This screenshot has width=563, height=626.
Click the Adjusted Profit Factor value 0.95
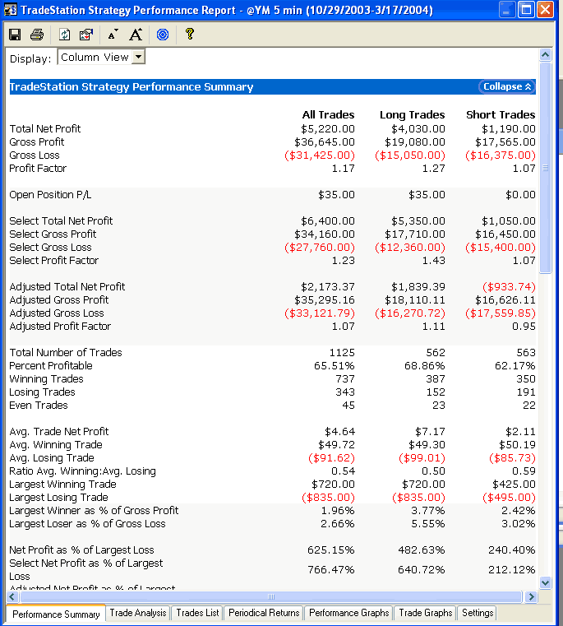pos(524,327)
